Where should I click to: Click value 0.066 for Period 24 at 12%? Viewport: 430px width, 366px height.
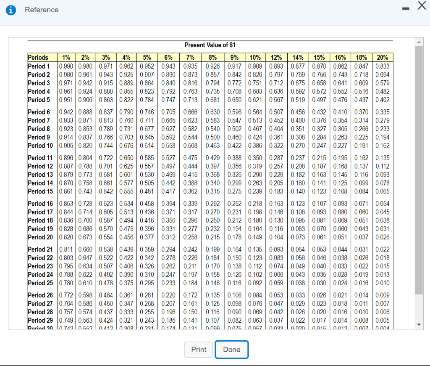tap(276, 274)
